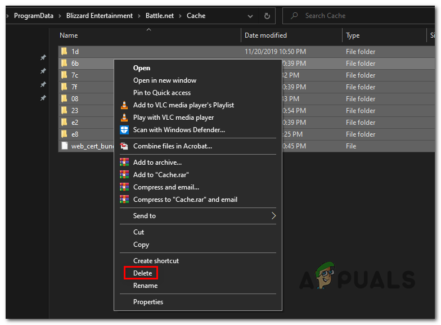Click the Acrobat combine files icon
The height and width of the screenshot is (325, 441).
pyautogui.click(x=124, y=146)
